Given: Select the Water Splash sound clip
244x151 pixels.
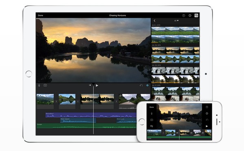Looking at the screenshot, I should click(78, 120).
